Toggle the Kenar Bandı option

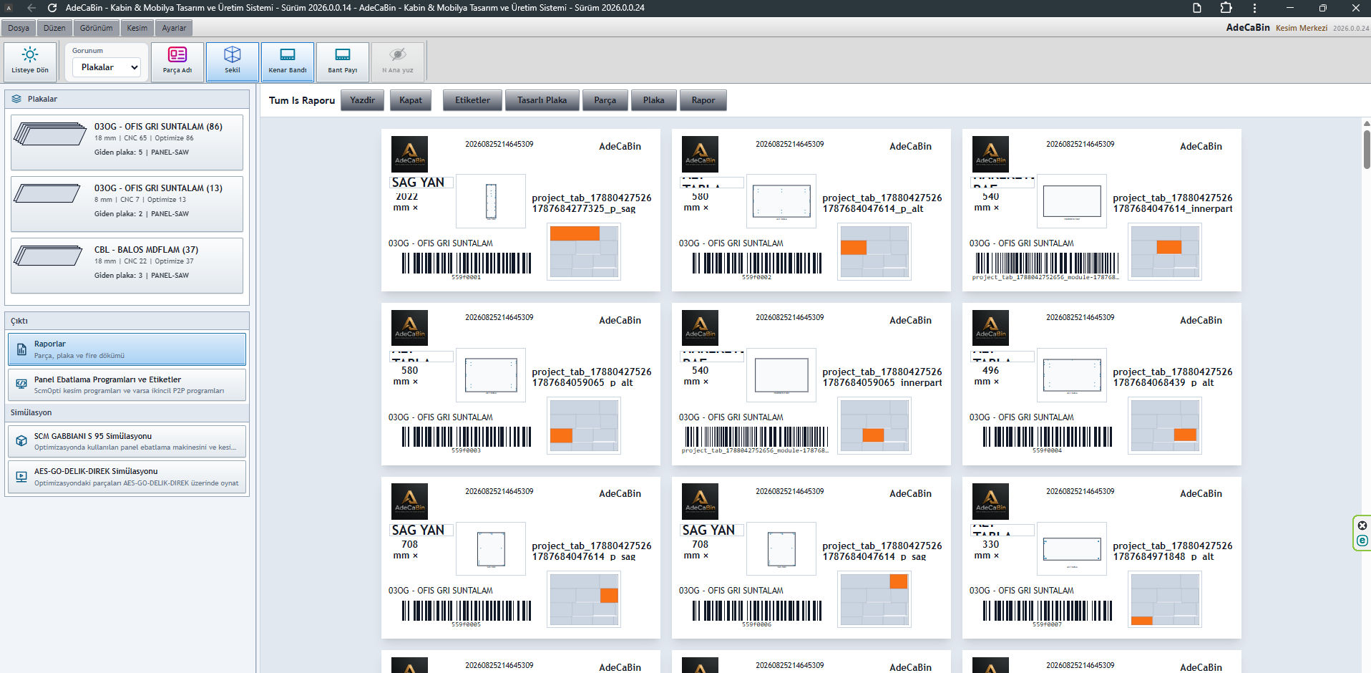(288, 62)
